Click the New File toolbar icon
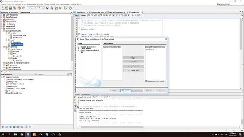This screenshot has width=244, height=137. (x=3, y=8)
